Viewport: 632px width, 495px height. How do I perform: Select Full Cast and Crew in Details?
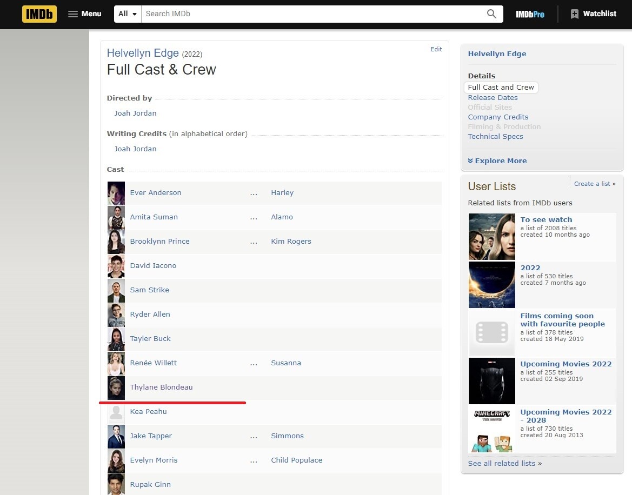(x=501, y=88)
